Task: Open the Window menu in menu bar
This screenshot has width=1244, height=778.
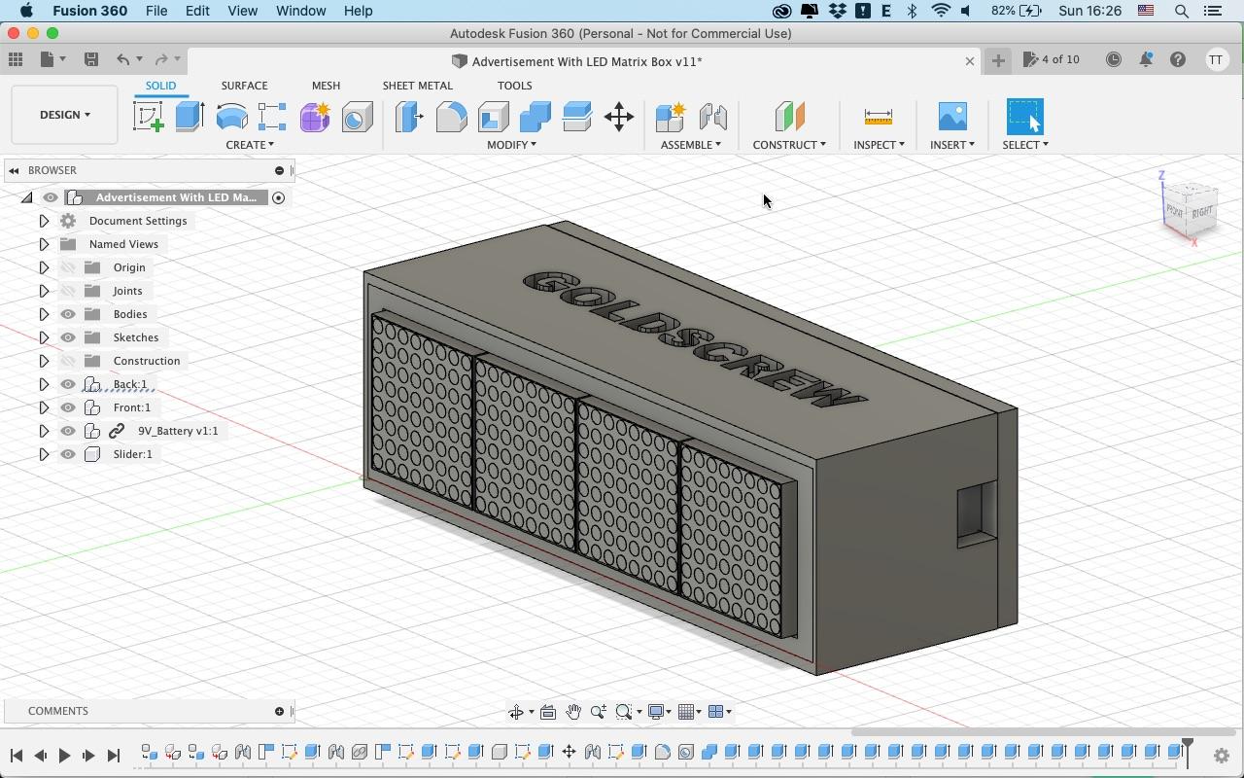Action: click(x=300, y=11)
